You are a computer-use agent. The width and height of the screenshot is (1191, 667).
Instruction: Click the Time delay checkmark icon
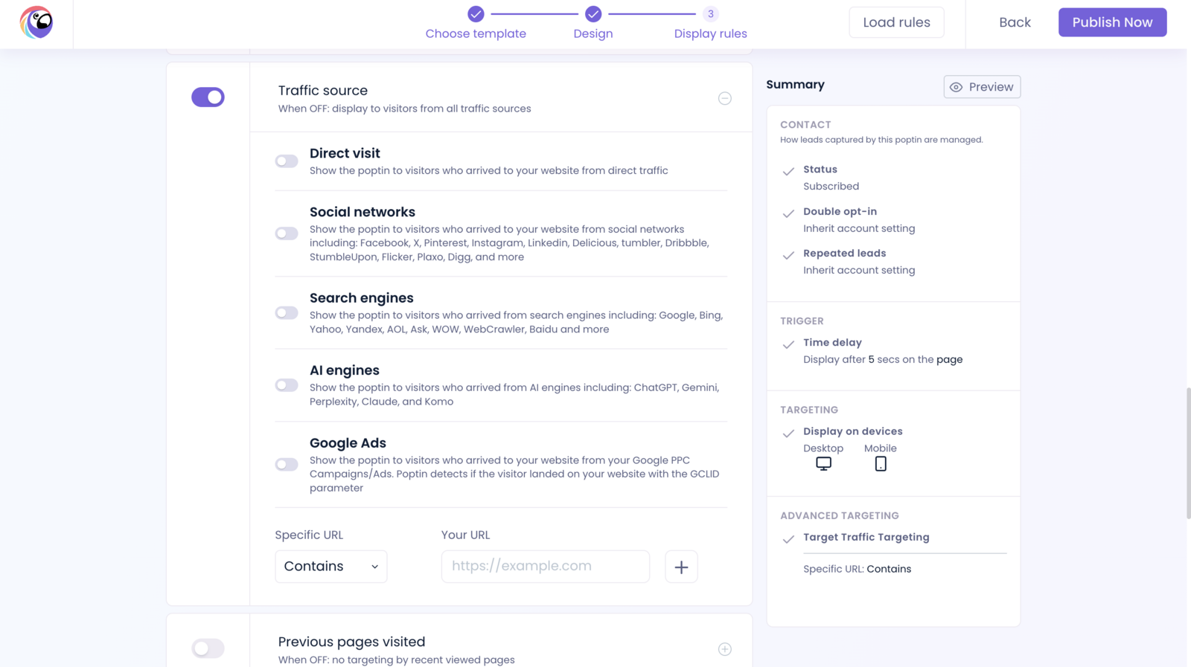(788, 344)
